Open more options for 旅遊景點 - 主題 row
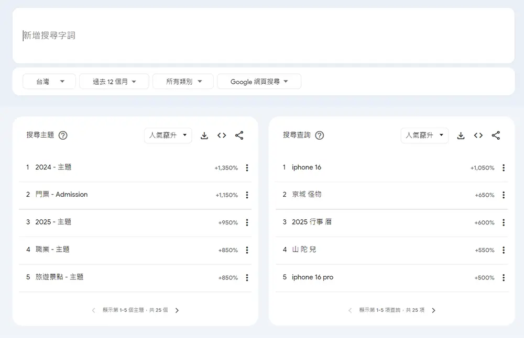The image size is (524, 338). coord(247,278)
